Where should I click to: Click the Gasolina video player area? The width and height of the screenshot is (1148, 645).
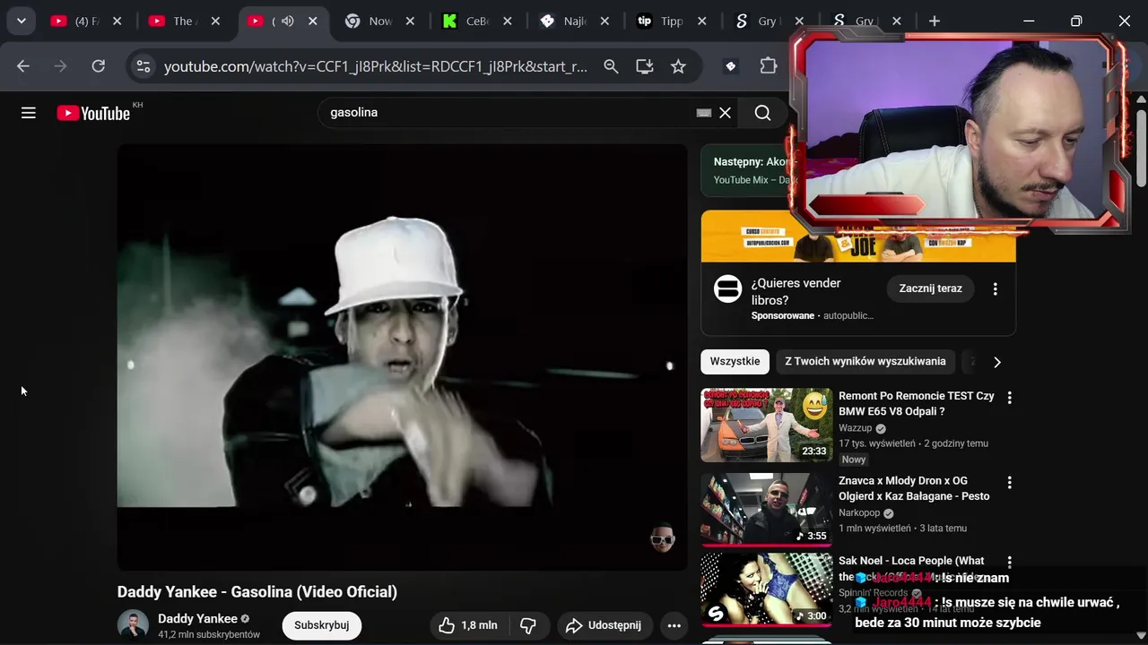coord(402,357)
